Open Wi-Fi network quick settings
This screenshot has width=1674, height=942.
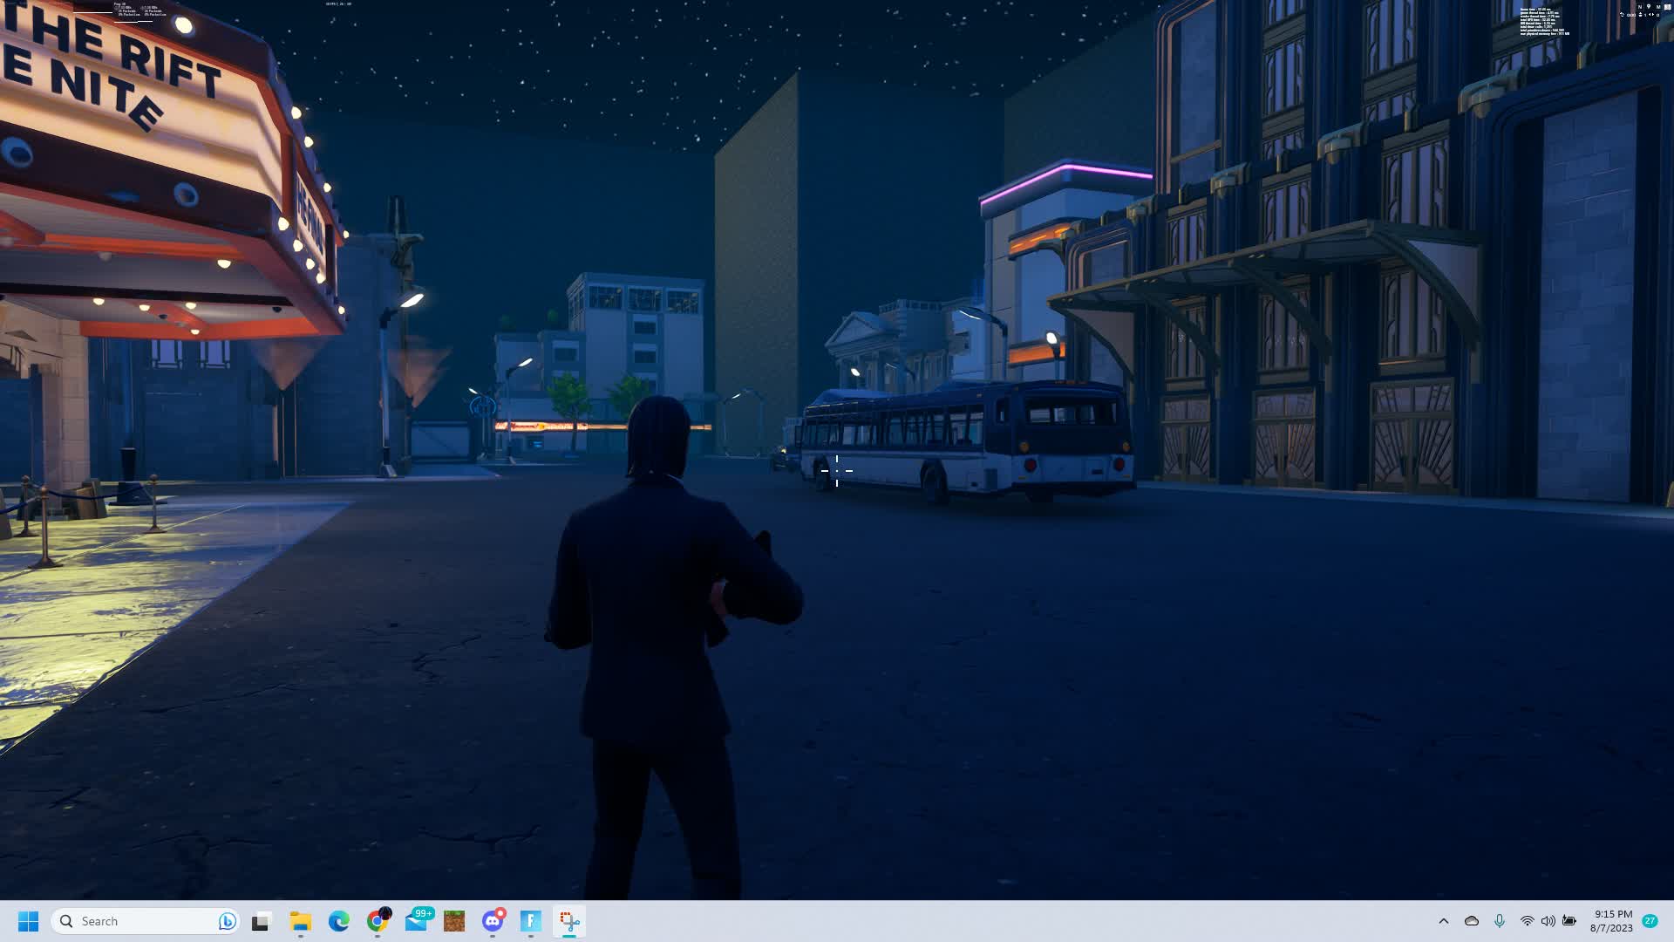[x=1527, y=921]
